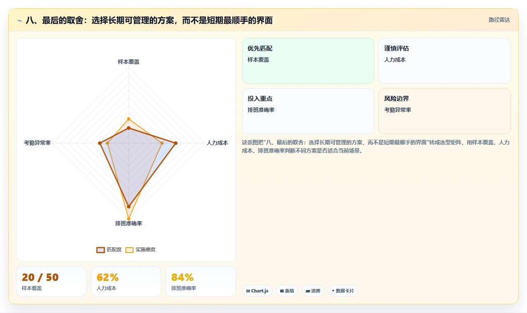This screenshot has width=527, height=313.
Task: Open the 62% stat card
Action: (x=126, y=281)
